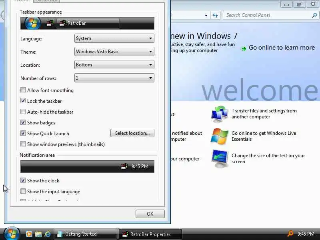
Task: Click the Start orb in appearance preview
Action: pyautogui.click(x=33, y=23)
